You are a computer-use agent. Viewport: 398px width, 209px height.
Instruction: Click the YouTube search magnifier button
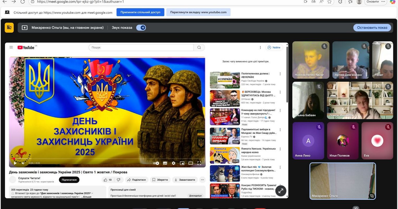point(199,48)
